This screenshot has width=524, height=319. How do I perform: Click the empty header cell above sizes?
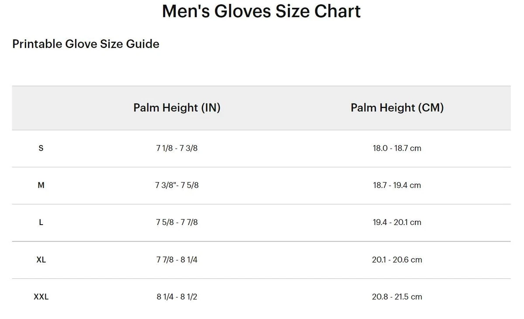41,108
